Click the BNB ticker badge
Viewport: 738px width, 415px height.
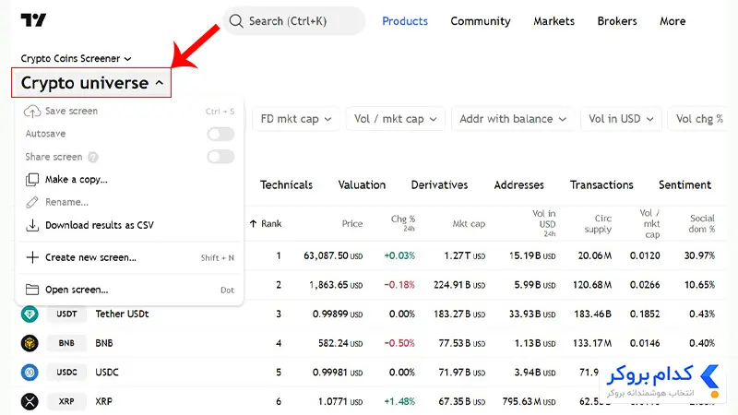point(66,343)
